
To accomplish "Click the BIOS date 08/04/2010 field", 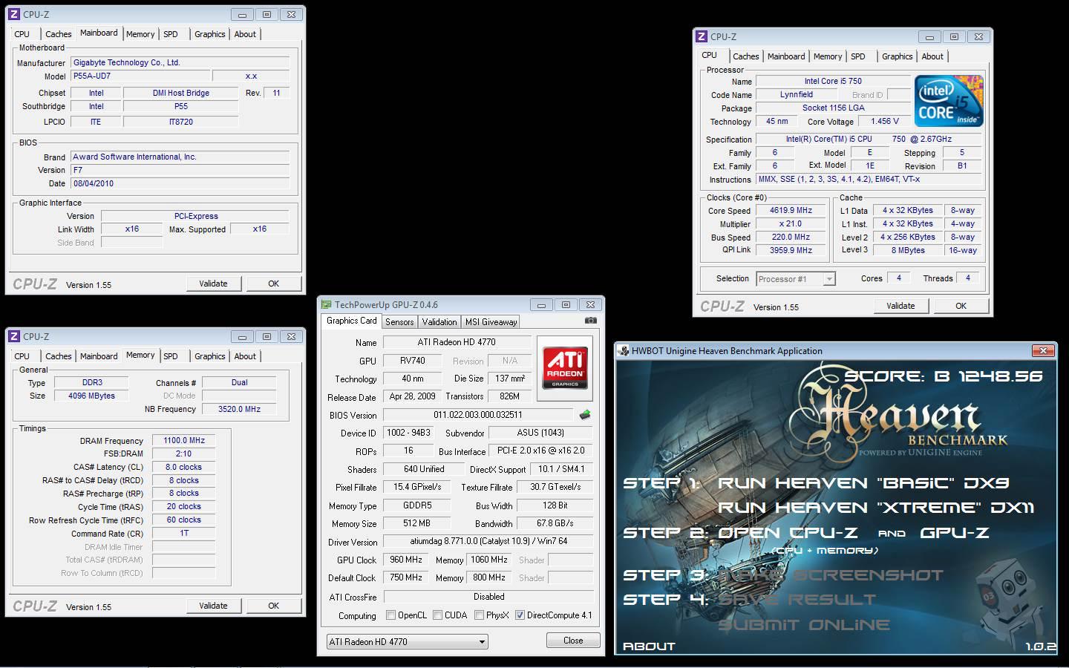I will [x=180, y=183].
